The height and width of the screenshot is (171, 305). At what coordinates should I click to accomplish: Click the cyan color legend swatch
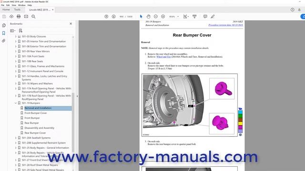tap(240, 112)
